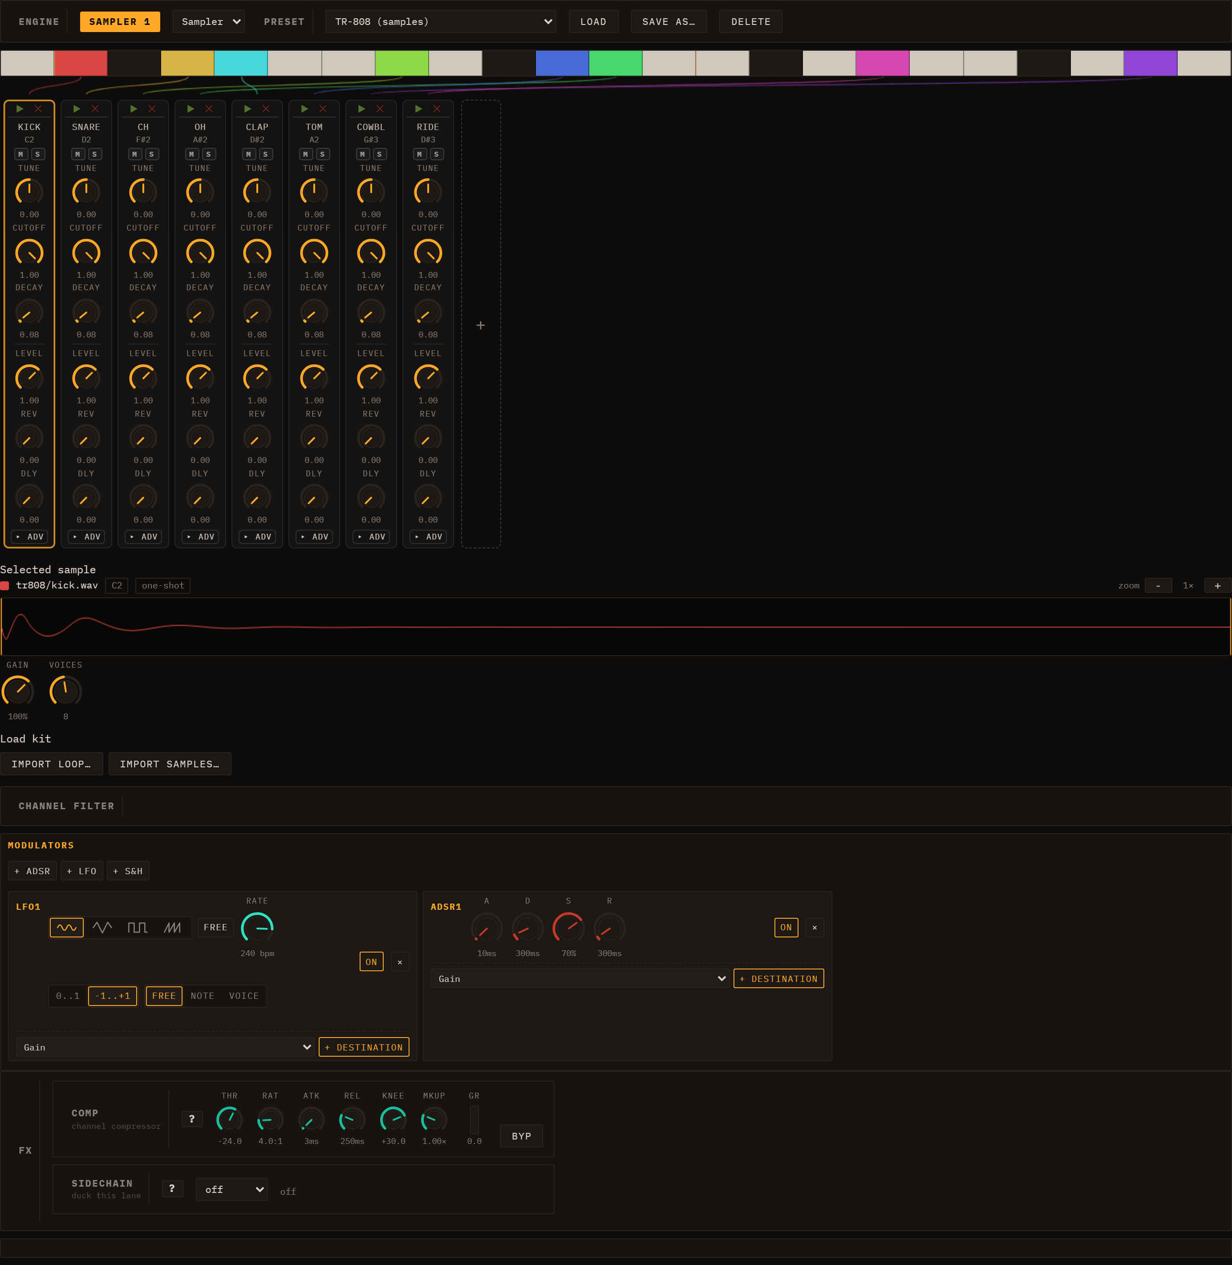
Task: Click the DELETE preset button
Action: [750, 21]
